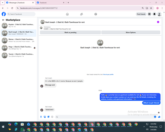Switch to Messenger | Facebook browser tab
This screenshot has width=165, height=132.
point(20,3)
